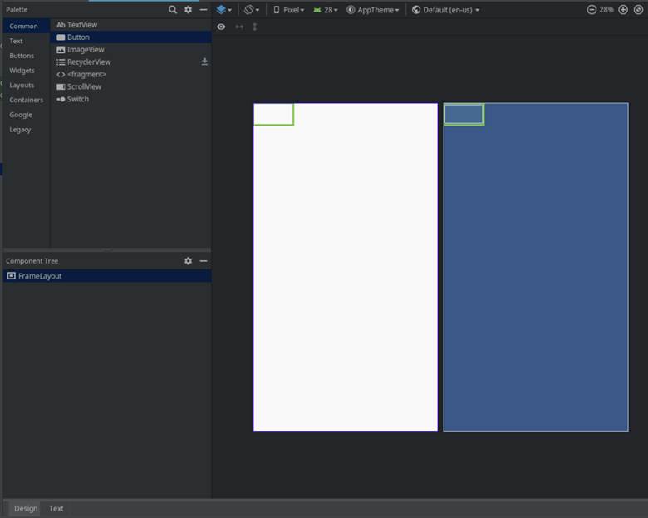Click 28% zoom level label

[x=606, y=9]
